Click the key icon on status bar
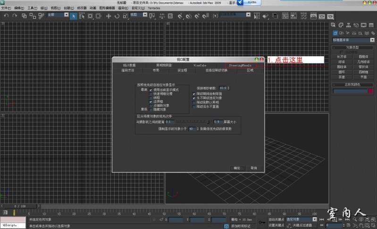 click(262, 222)
